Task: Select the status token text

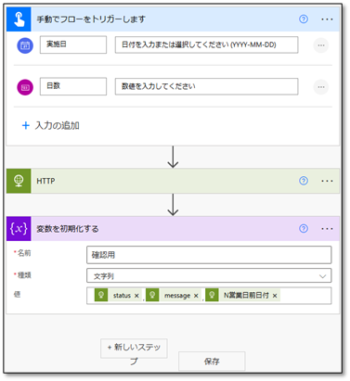Action: pyautogui.click(x=122, y=296)
